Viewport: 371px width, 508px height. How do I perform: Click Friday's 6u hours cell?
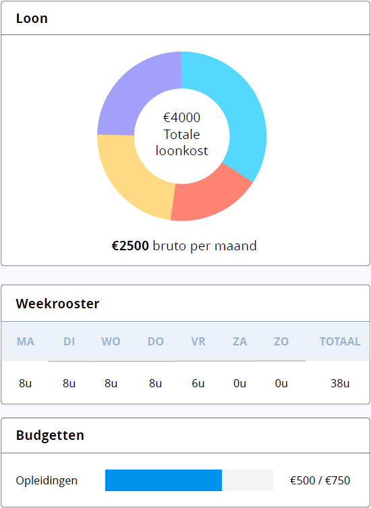coord(198,384)
